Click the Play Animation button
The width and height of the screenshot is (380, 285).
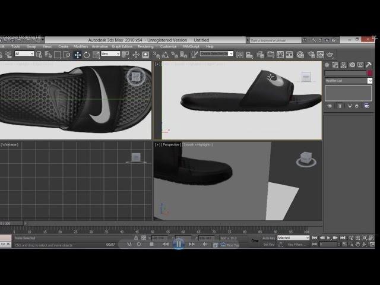click(x=328, y=238)
